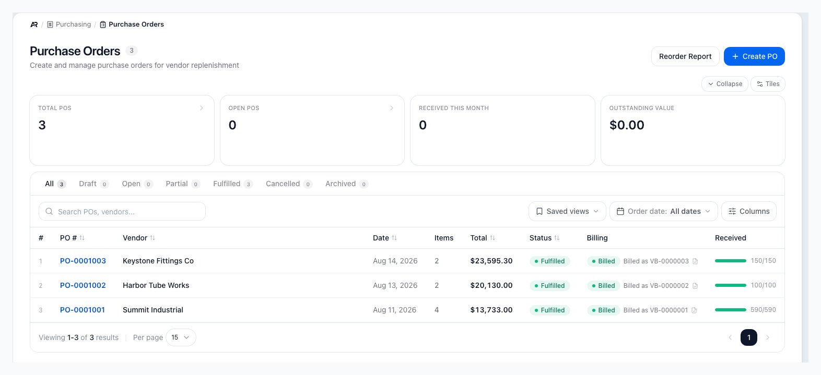Screen dimensions: 821x375
Task: Click the 590/590 received progress bar
Action: 730,310
